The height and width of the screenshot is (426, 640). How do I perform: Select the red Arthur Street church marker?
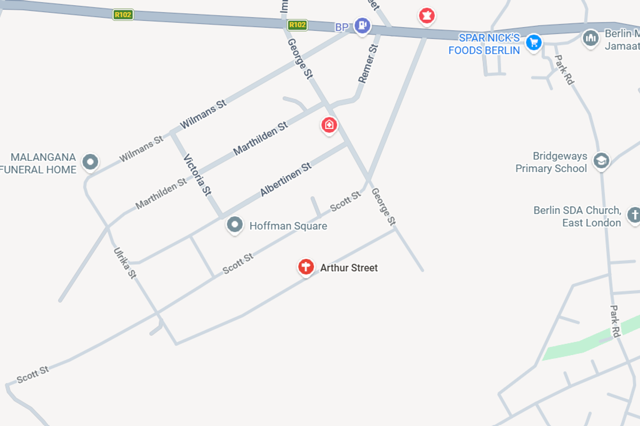click(x=306, y=266)
